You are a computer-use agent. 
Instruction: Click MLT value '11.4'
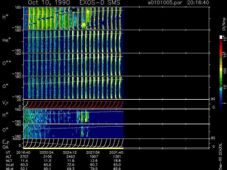24,161
